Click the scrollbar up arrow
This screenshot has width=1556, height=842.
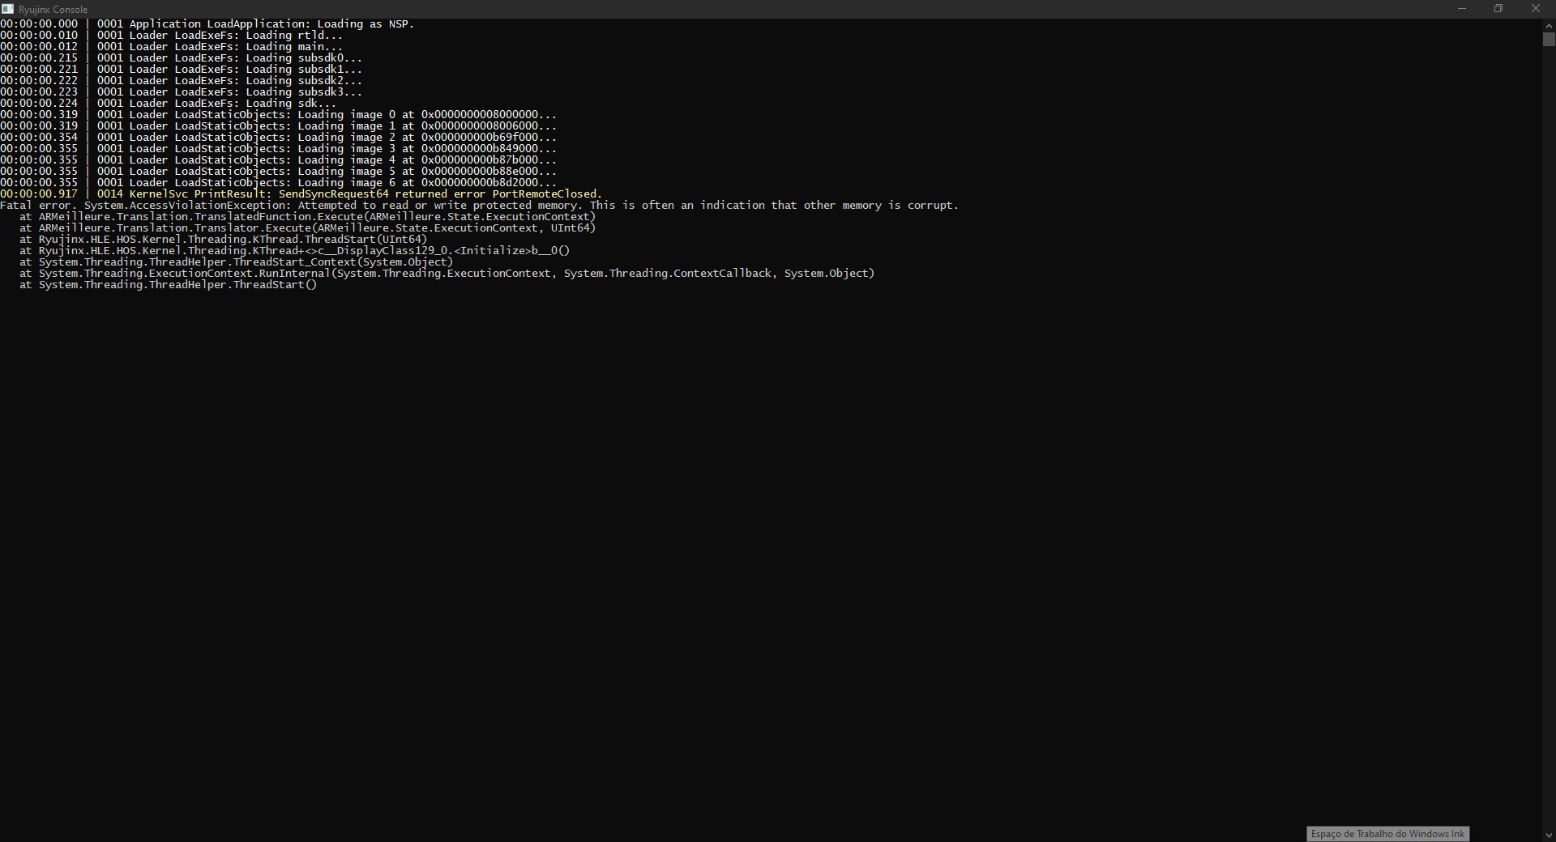pyautogui.click(x=1549, y=25)
